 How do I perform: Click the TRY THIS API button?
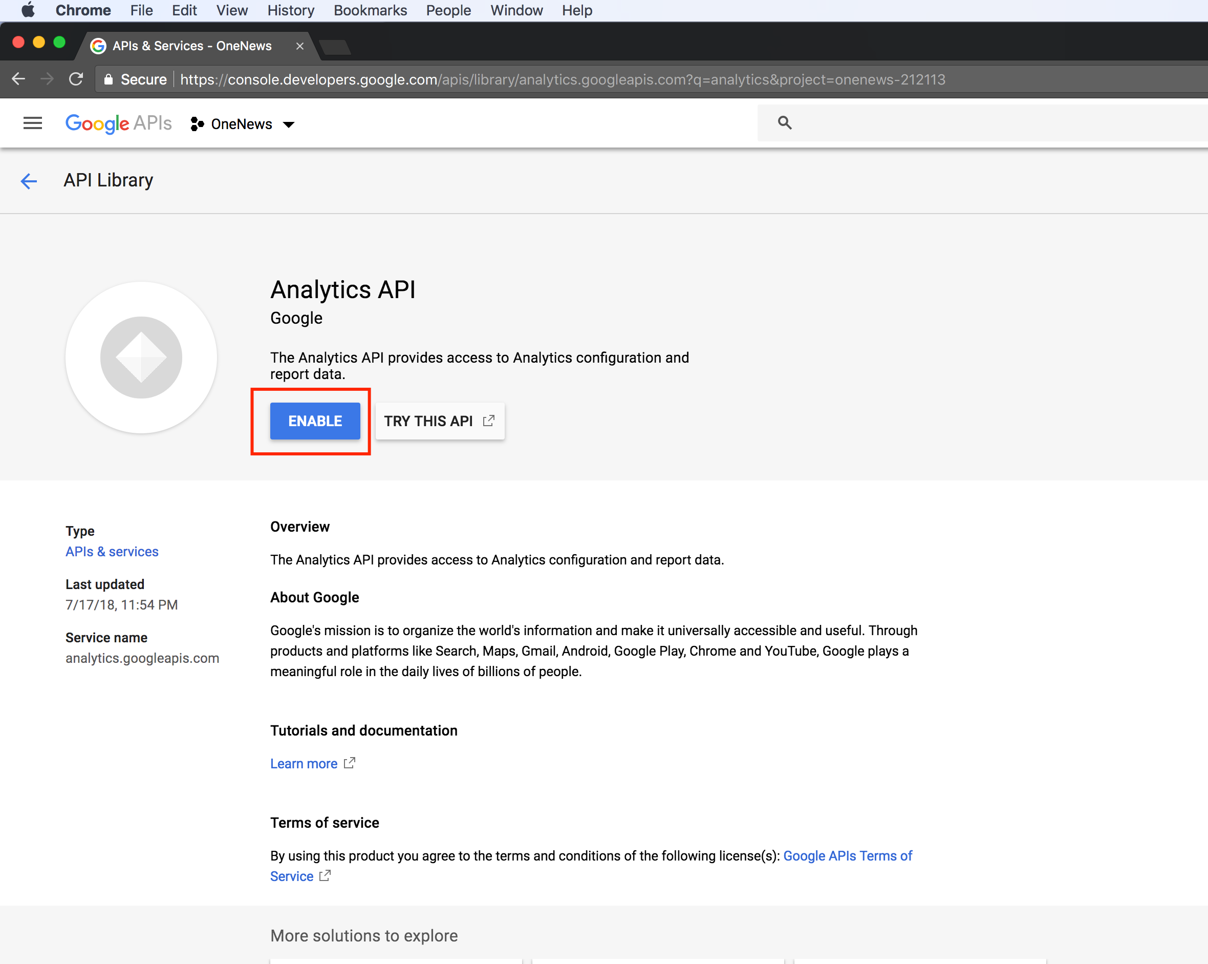click(x=439, y=421)
